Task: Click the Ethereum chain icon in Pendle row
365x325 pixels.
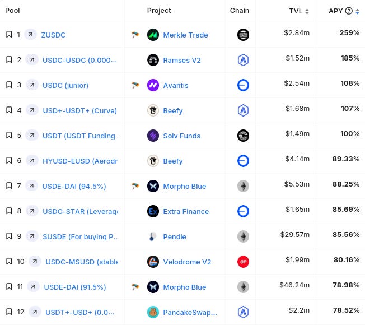Action: pos(243,236)
